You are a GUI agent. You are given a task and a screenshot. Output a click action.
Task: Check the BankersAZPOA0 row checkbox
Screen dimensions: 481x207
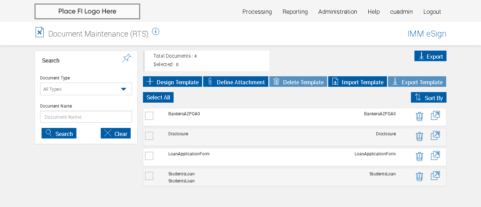click(x=149, y=116)
